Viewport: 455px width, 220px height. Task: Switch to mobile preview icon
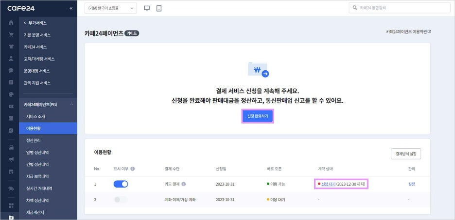(159, 8)
